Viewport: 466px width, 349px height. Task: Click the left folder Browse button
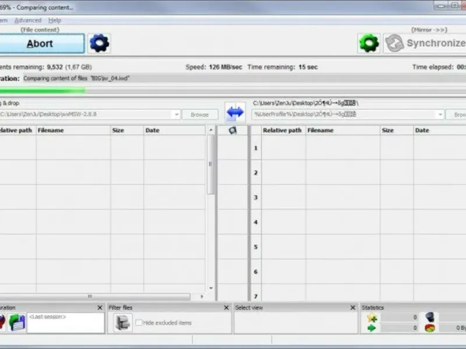(200, 115)
